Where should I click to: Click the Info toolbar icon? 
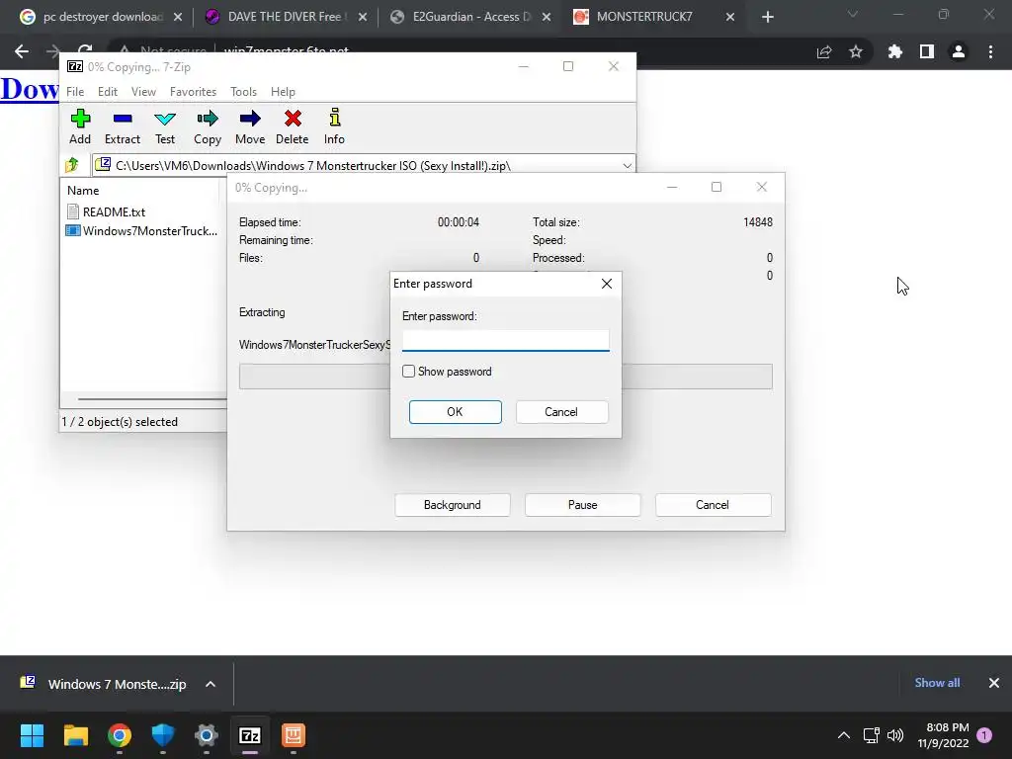(334, 126)
